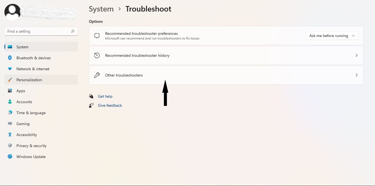The height and width of the screenshot is (186, 375).
Task: Go back to System breadcrumb
Action: [x=101, y=9]
